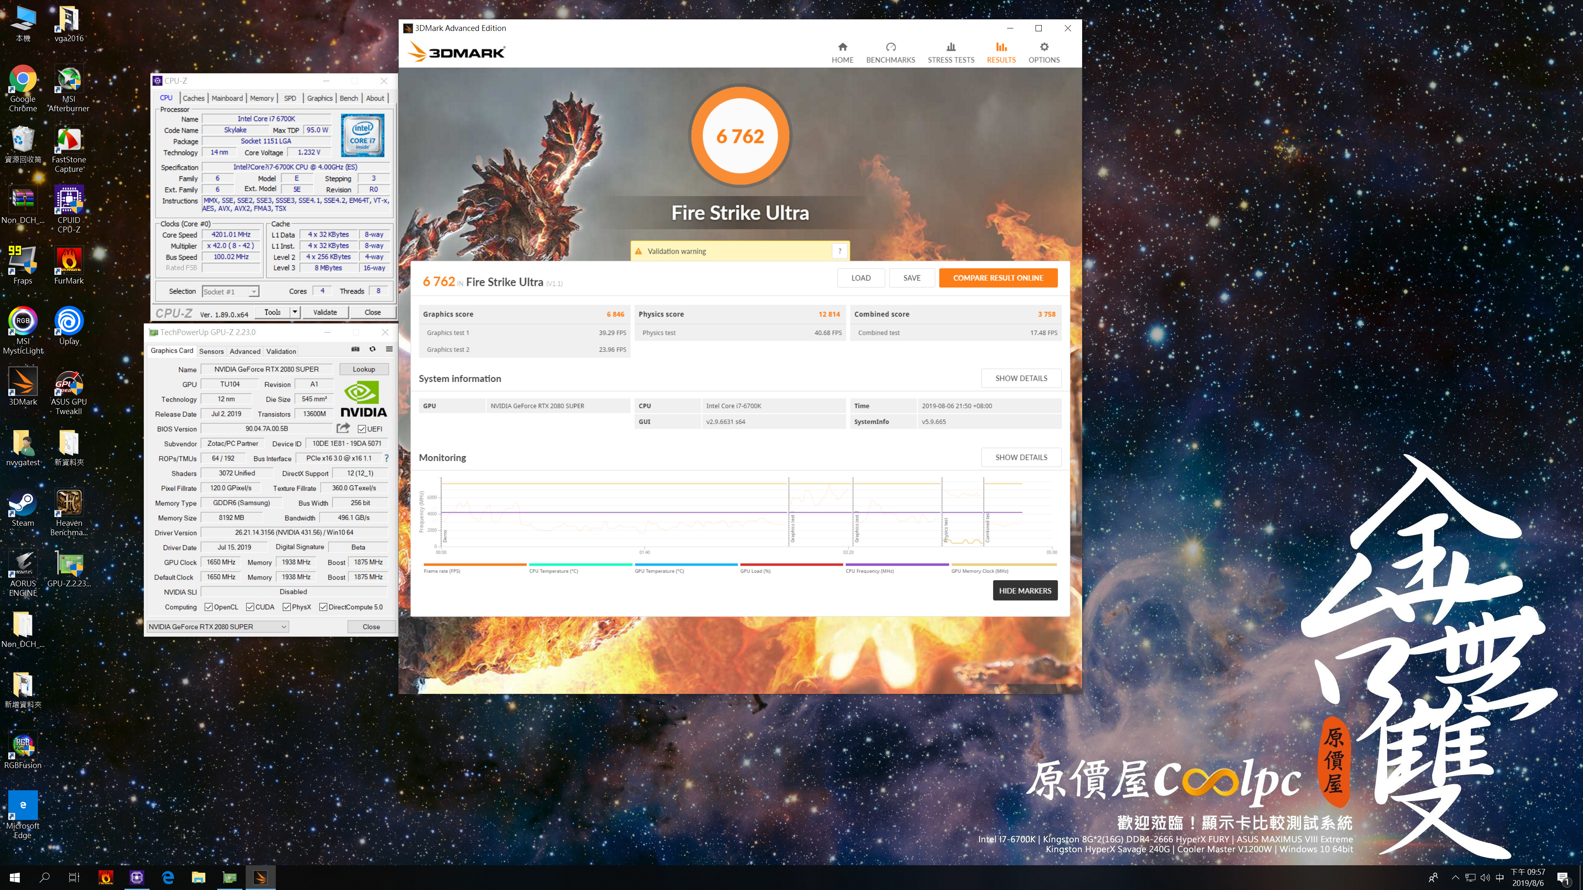Open MSI Afterburner desktop shortcut
This screenshot has height=890, width=1583.
point(69,89)
